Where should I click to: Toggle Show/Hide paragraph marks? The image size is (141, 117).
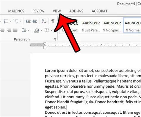point(53,21)
